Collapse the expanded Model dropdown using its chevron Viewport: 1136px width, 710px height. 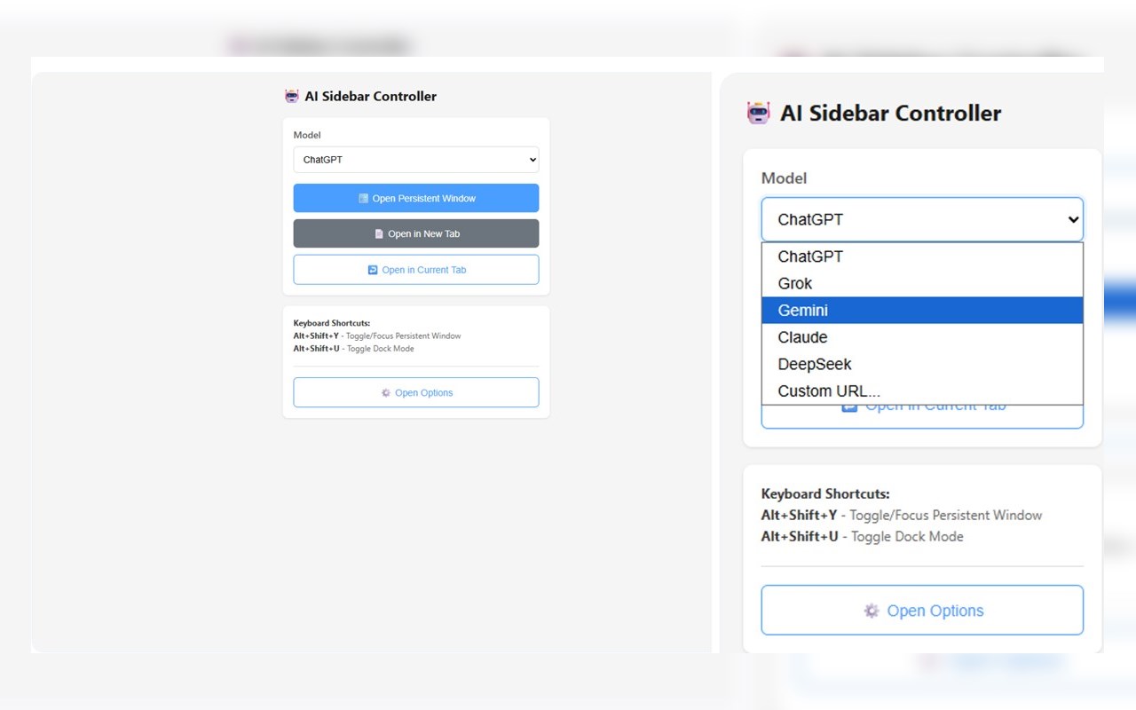pyautogui.click(x=1073, y=219)
